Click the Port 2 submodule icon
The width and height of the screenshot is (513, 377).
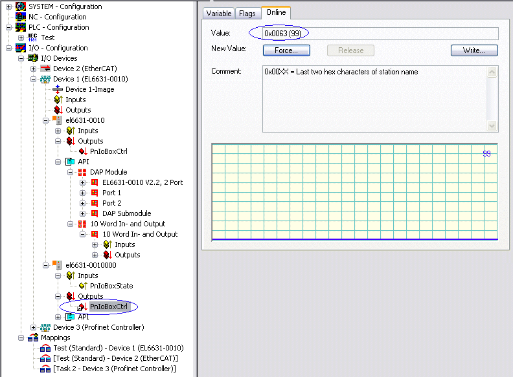click(x=95, y=203)
